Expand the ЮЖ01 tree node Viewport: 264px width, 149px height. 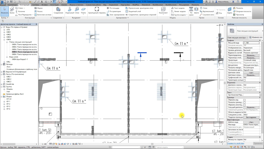tap(4, 32)
